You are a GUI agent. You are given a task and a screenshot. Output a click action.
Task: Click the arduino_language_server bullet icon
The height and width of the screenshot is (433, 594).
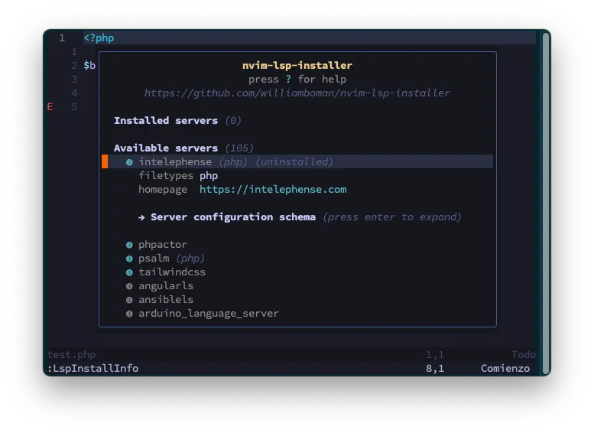pyautogui.click(x=129, y=314)
